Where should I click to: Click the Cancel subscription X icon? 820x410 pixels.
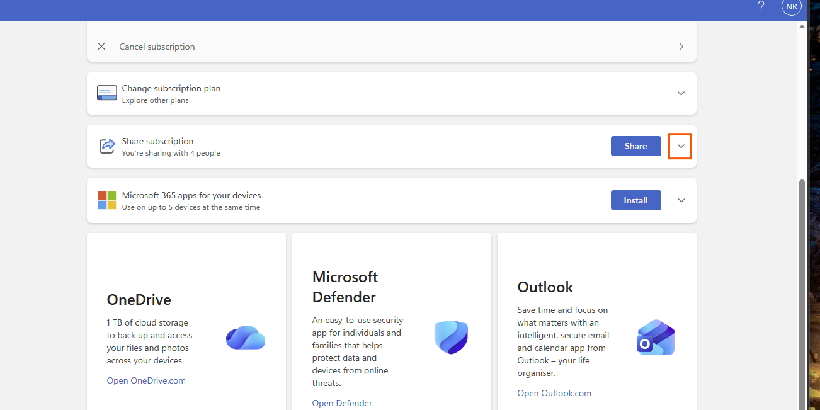pos(101,47)
